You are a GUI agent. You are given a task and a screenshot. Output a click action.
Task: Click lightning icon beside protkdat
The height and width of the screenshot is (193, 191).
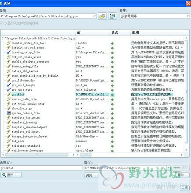click(x=9, y=94)
